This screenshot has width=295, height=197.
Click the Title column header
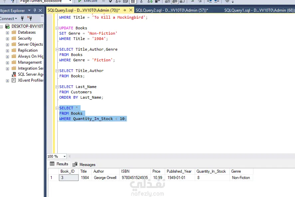85,171
